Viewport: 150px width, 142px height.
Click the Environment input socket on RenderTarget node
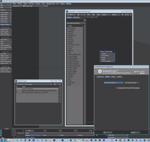101,55
